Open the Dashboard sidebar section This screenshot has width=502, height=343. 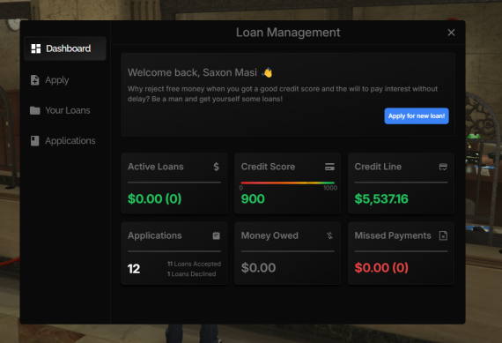point(65,48)
